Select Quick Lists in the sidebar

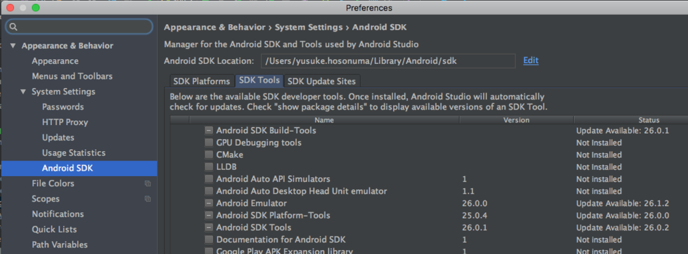tap(54, 229)
